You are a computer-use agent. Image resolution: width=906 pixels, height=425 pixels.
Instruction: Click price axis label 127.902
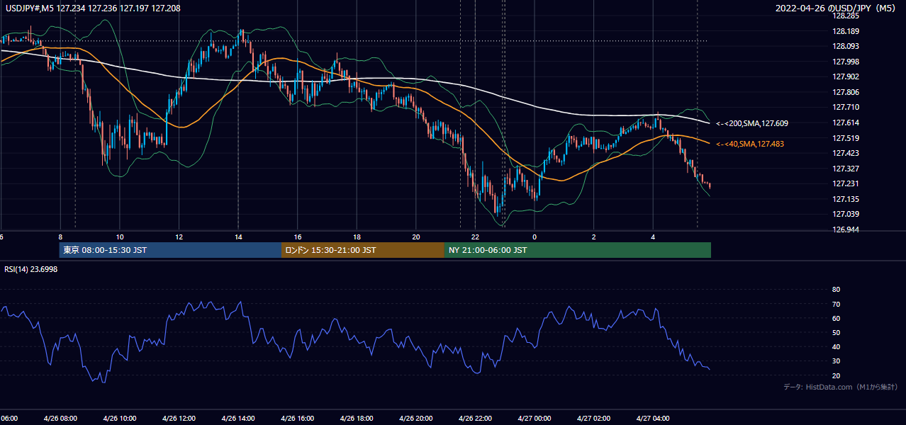coord(845,76)
